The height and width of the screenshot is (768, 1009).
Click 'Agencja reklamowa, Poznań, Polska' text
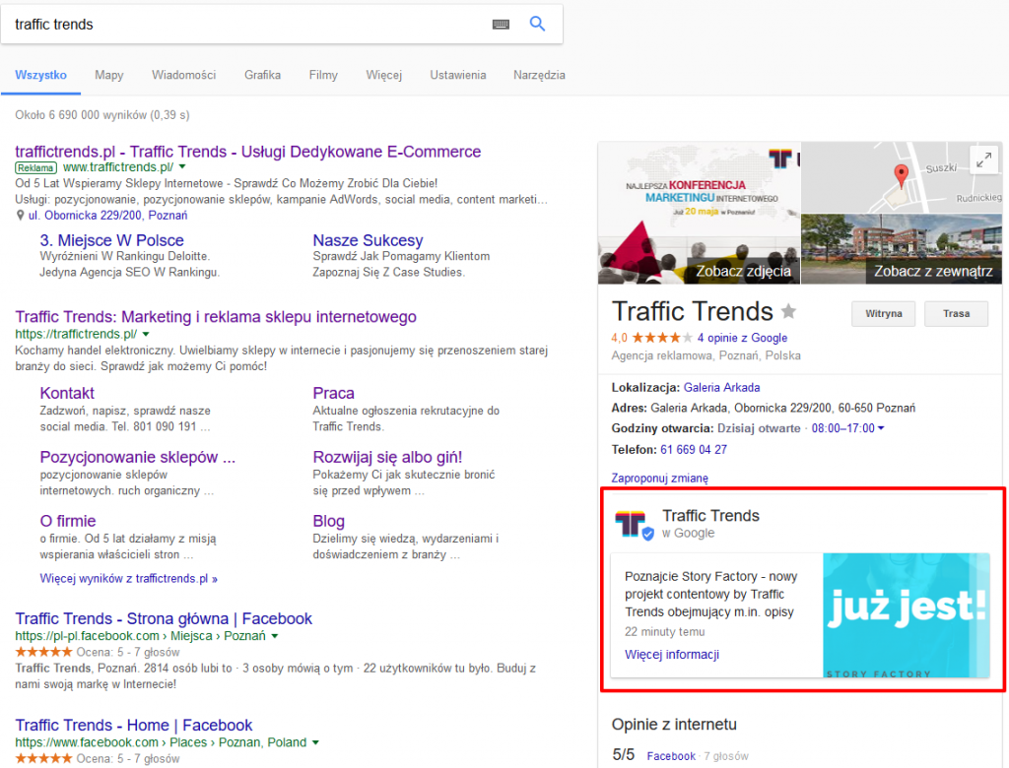click(706, 355)
